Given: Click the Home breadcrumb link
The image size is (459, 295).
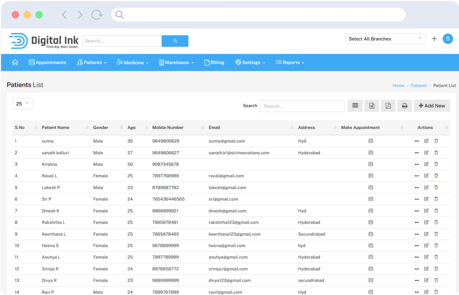Looking at the screenshot, I should click(x=398, y=86).
